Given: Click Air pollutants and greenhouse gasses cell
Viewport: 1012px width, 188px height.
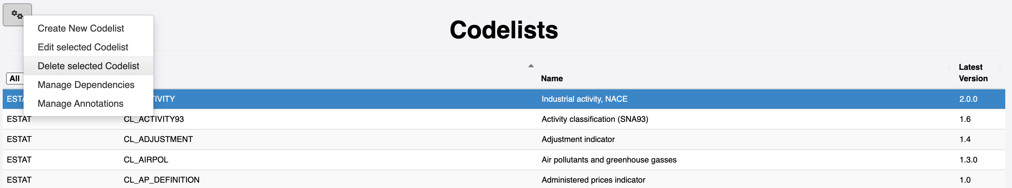Looking at the screenshot, I should point(609,160).
